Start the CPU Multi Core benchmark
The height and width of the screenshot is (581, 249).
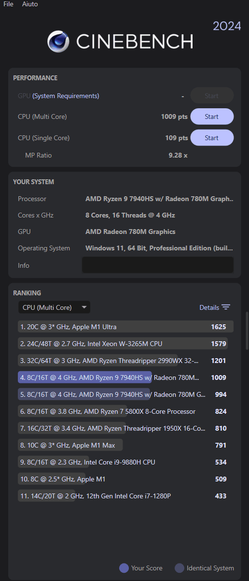click(x=212, y=116)
